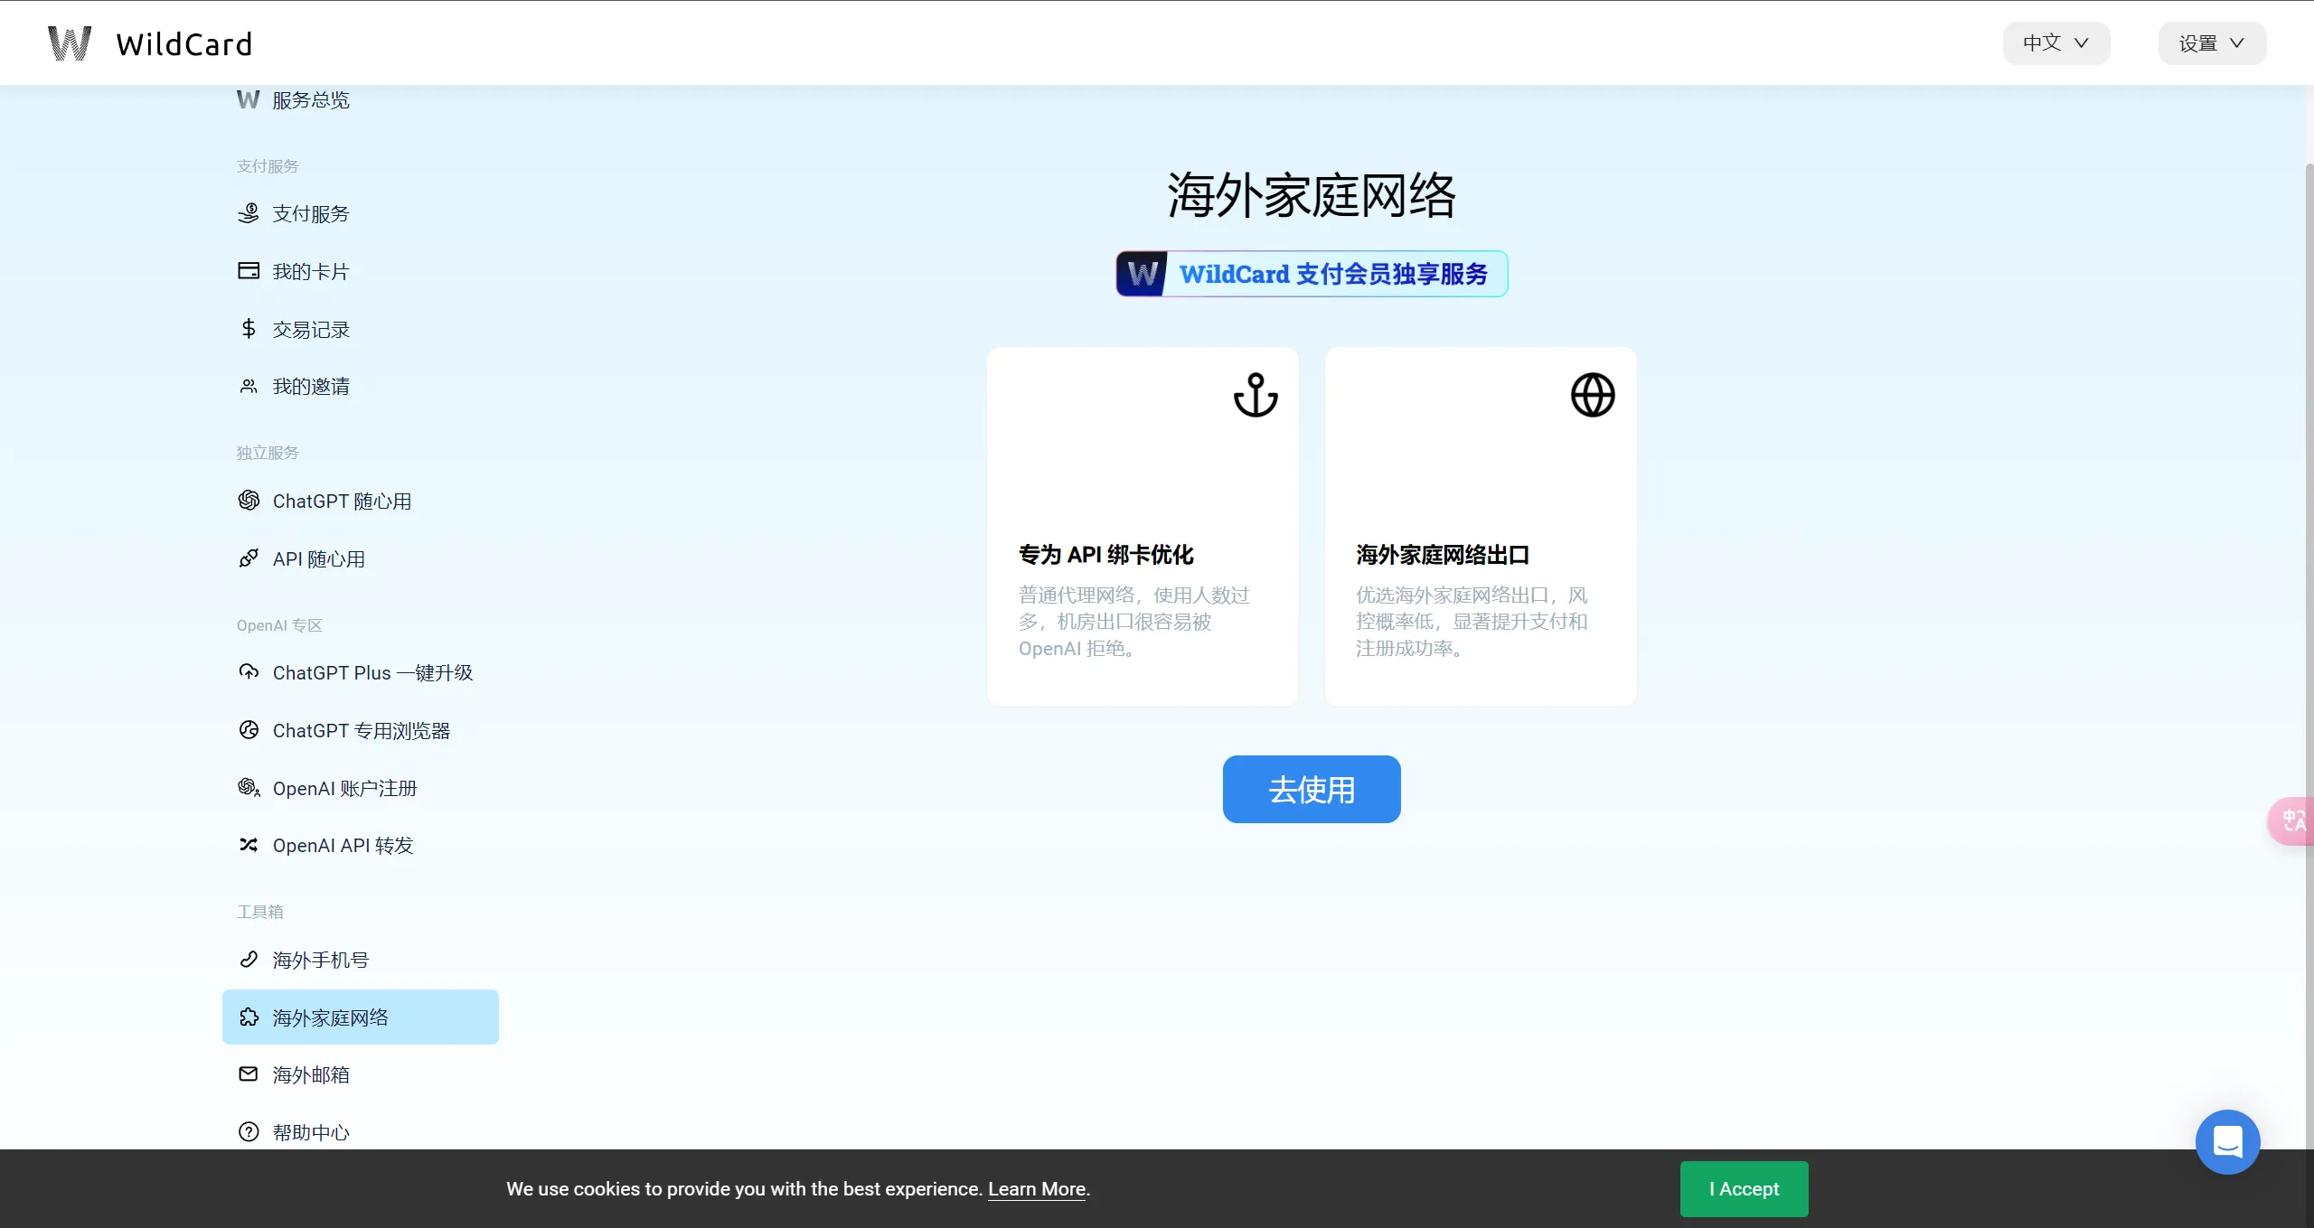Click the 专为 API 绑卡优化 card title
The image size is (2314, 1228).
pos(1106,554)
